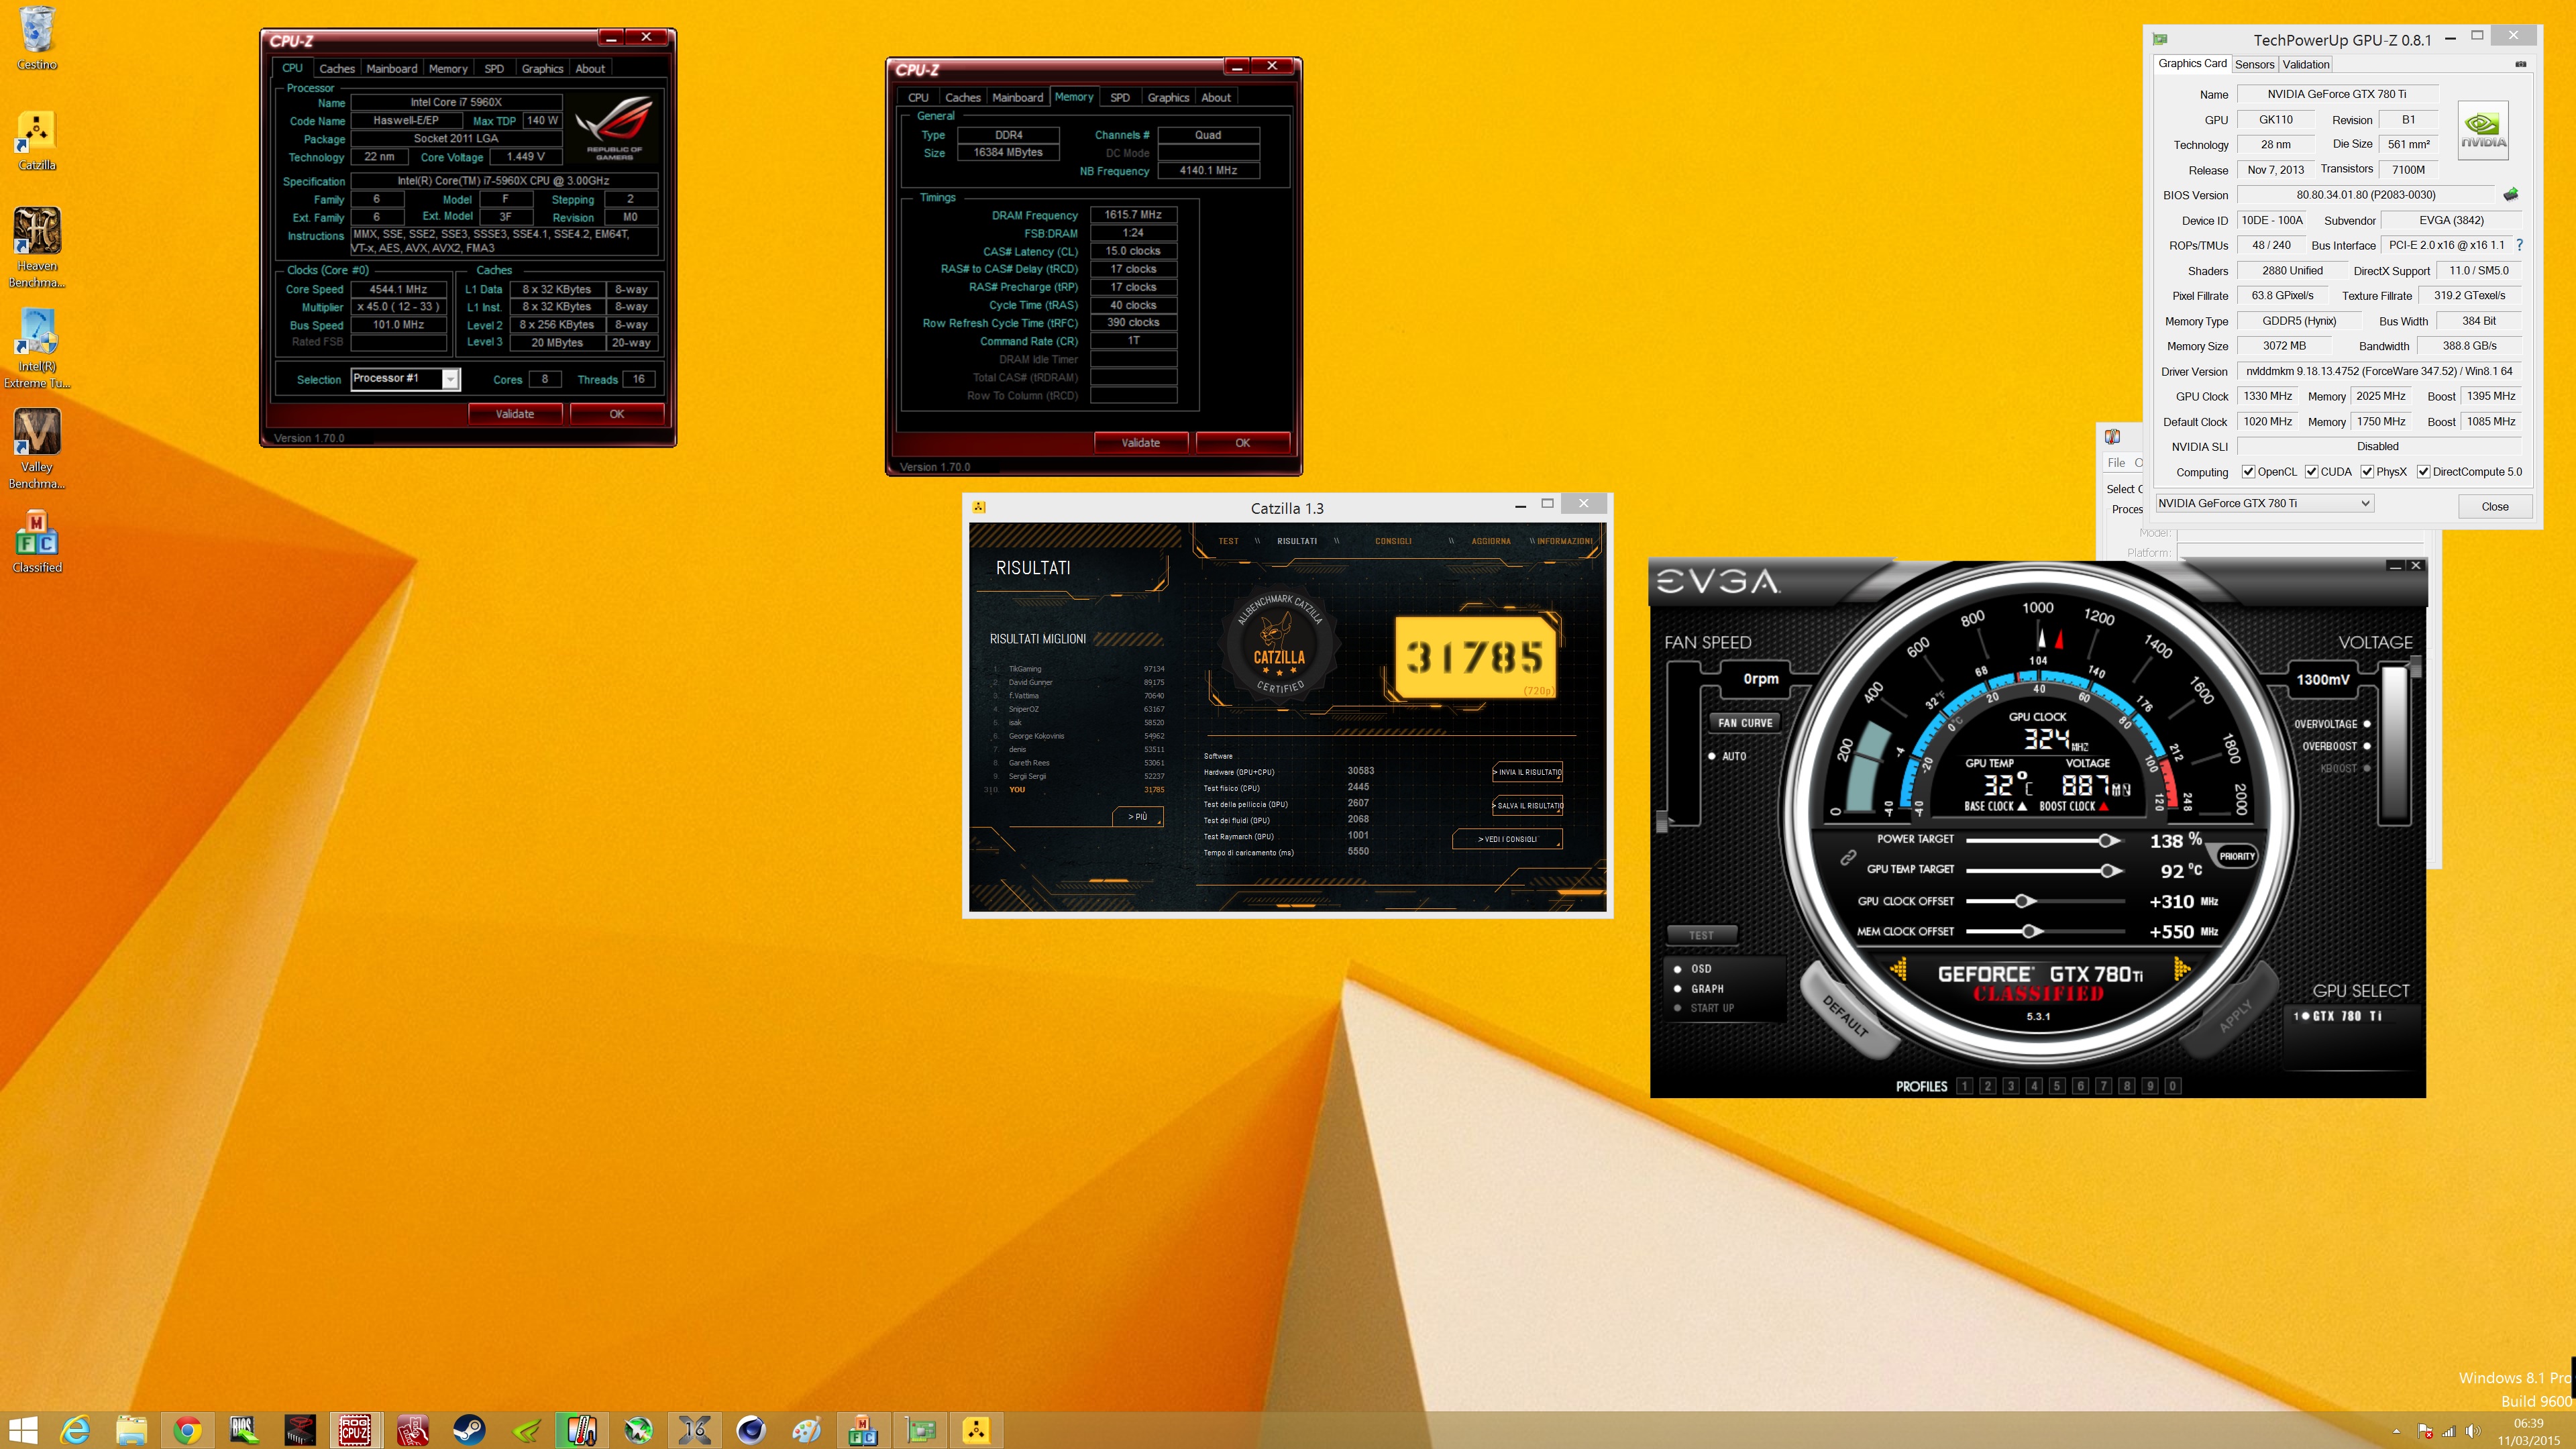Select profile slot 1 in EVGA Precision
Image resolution: width=2576 pixels, height=1449 pixels.
pos(1964,1086)
